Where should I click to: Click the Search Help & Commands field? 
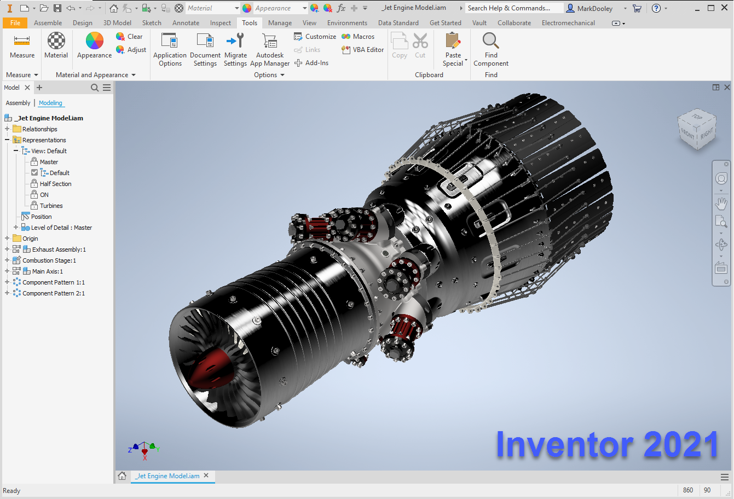[x=513, y=8]
